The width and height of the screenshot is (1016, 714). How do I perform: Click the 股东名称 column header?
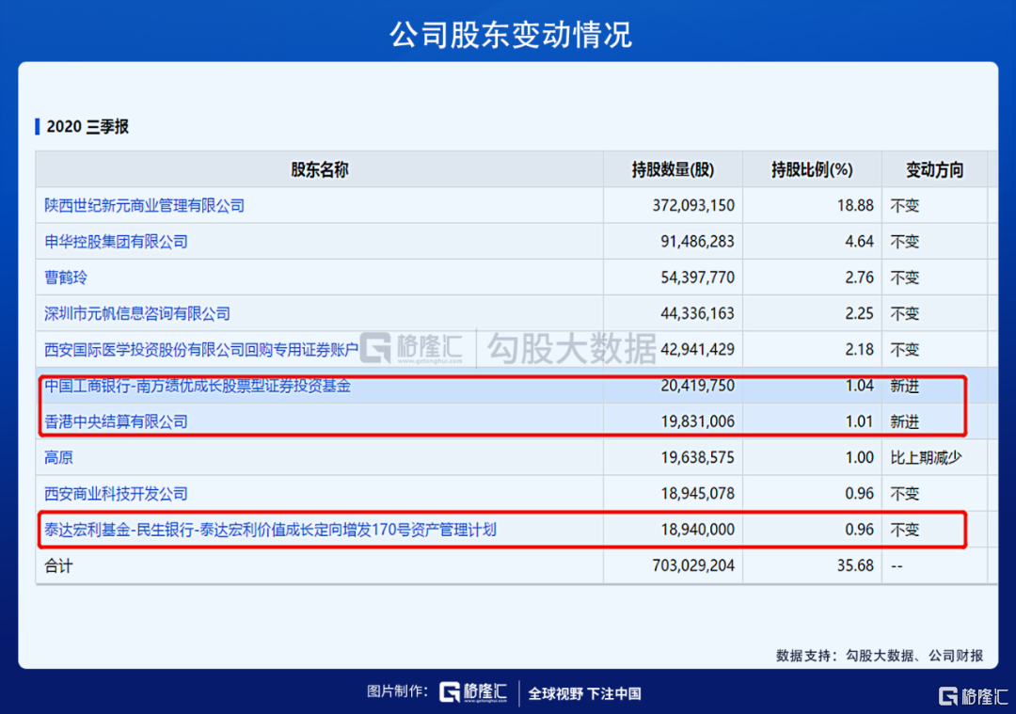pos(320,169)
